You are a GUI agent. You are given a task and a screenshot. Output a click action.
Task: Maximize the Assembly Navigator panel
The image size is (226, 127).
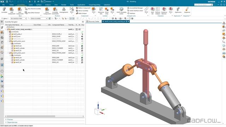point(83,22)
